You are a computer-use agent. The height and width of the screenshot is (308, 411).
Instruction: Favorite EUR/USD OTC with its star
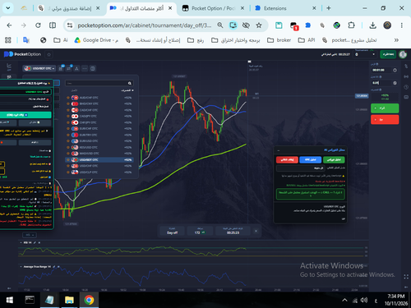coord(68,141)
